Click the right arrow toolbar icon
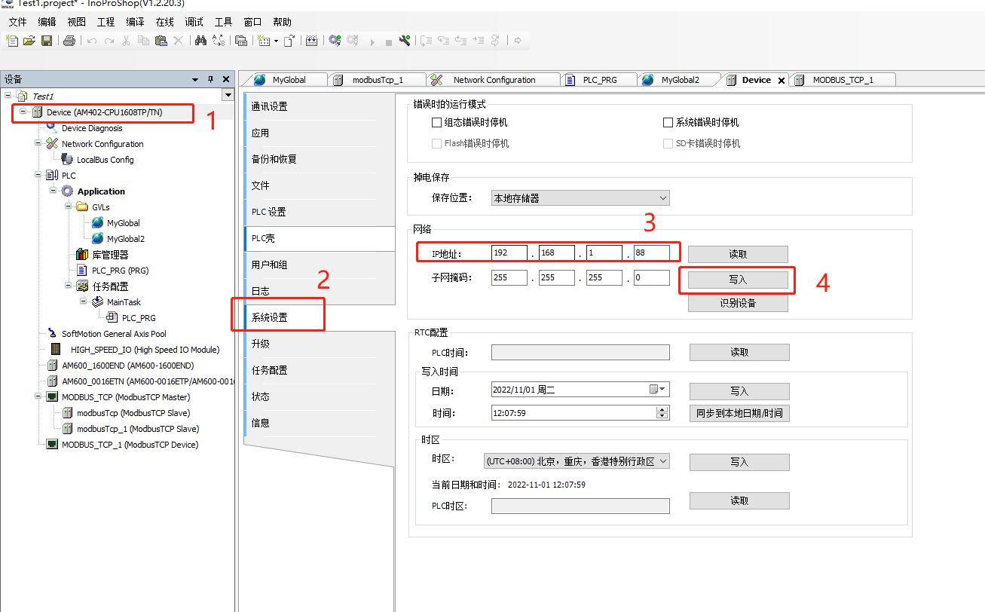Image resolution: width=985 pixels, height=612 pixels. pos(517,41)
